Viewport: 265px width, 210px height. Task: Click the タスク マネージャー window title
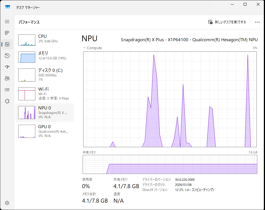click(28, 7)
